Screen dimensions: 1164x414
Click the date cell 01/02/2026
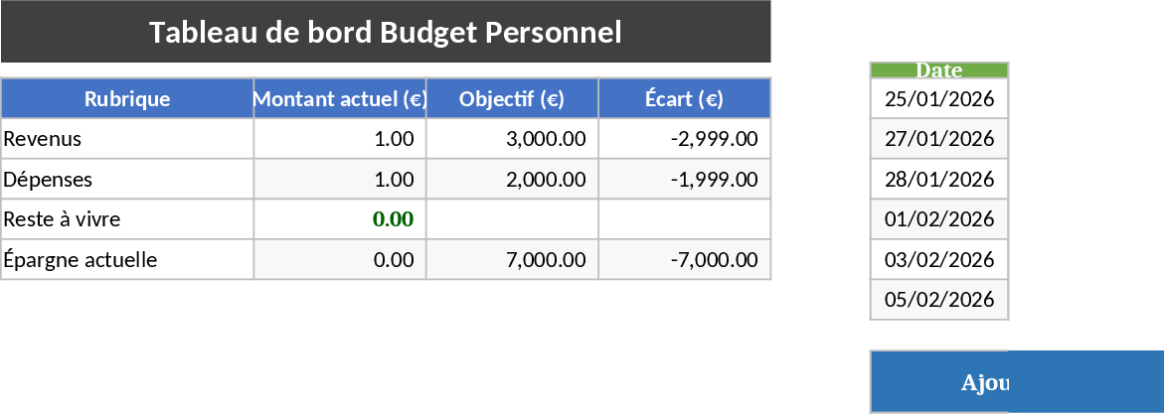[x=939, y=219]
